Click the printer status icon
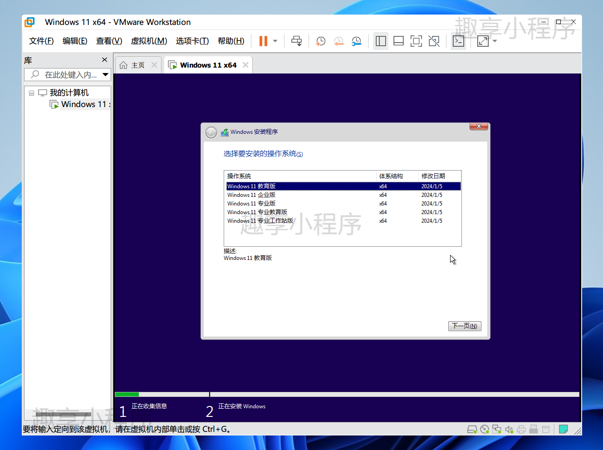This screenshot has height=450, width=603. (521, 429)
